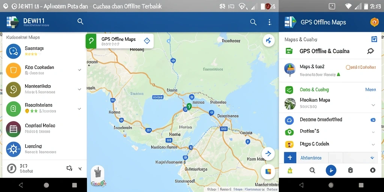Open the blue Mem link beside Cens & Cuahg
The height and width of the screenshot is (192, 384).
[370, 90]
